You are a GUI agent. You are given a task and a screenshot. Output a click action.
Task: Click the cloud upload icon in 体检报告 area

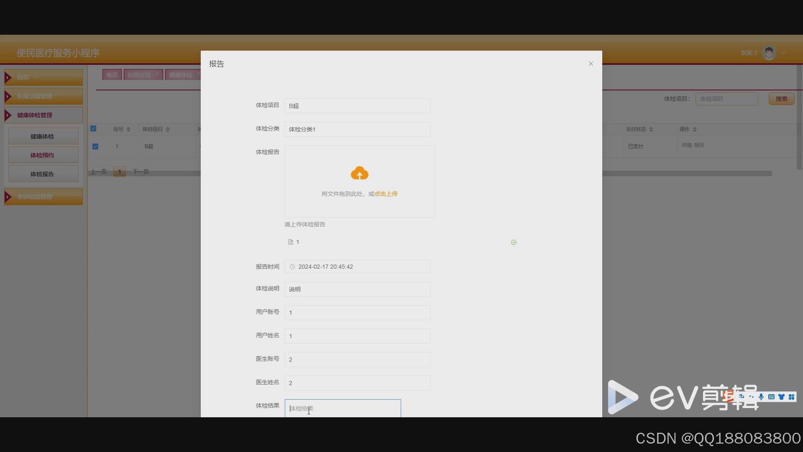tap(360, 173)
